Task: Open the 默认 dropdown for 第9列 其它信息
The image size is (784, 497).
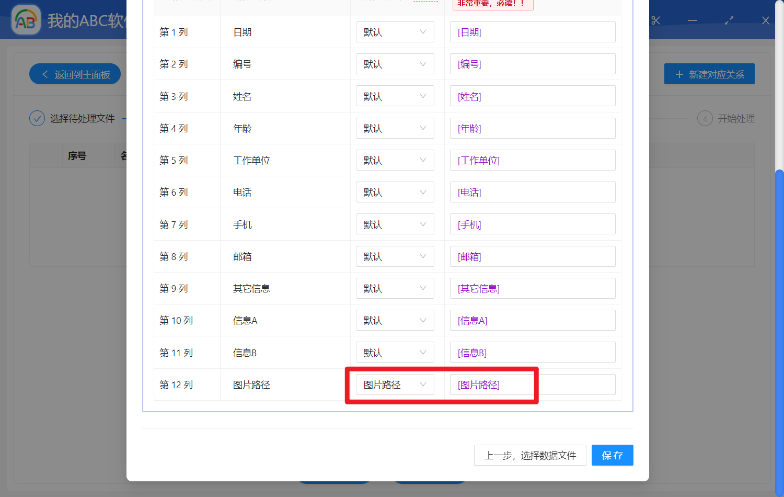Action: 395,288
